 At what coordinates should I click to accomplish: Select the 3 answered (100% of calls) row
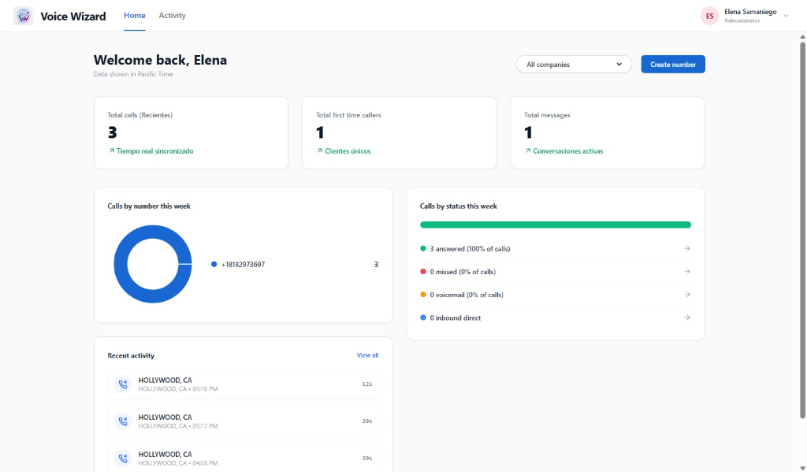556,249
